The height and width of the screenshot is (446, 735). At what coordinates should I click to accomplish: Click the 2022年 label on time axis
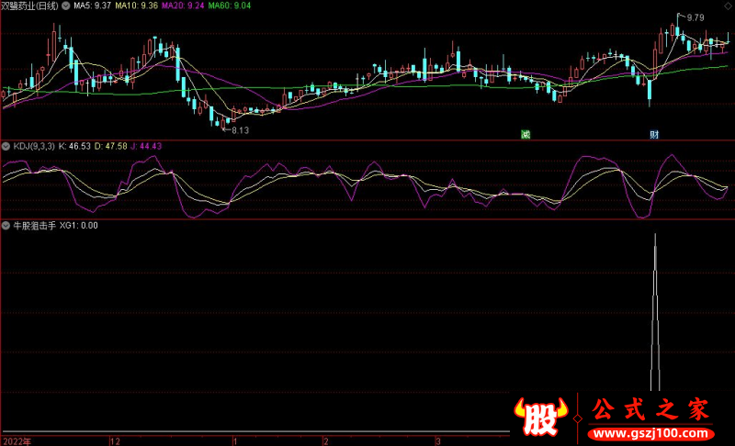(16, 440)
